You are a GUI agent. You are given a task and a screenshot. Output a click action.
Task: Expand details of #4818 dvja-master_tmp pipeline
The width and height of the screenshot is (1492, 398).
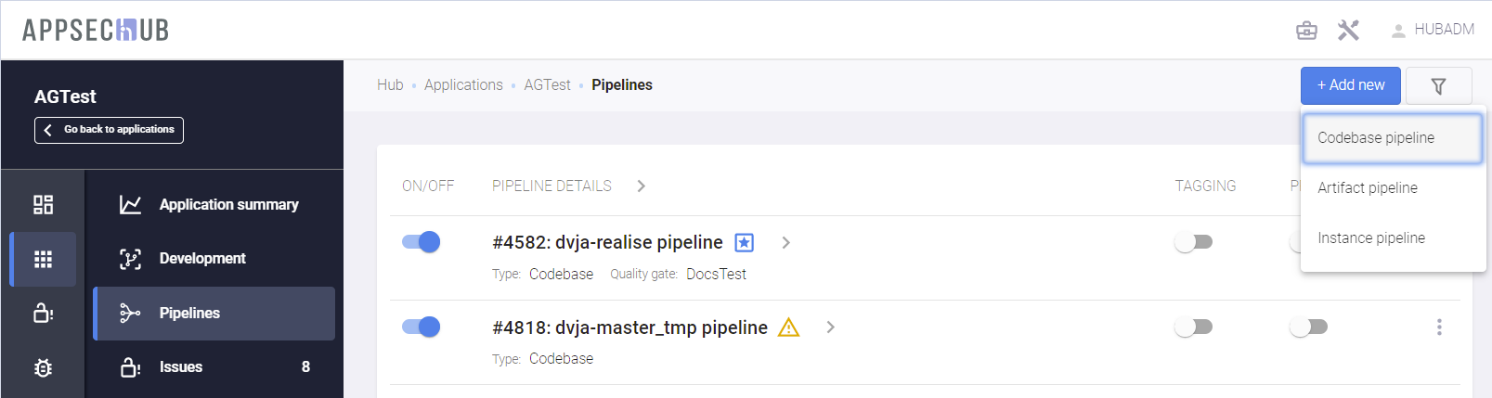pyautogui.click(x=830, y=327)
